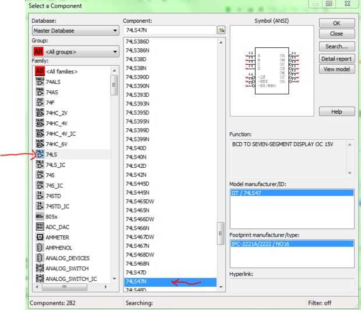Click OK to place component
Image resolution: width=361 pixels, height=310 pixels.
coord(337,23)
